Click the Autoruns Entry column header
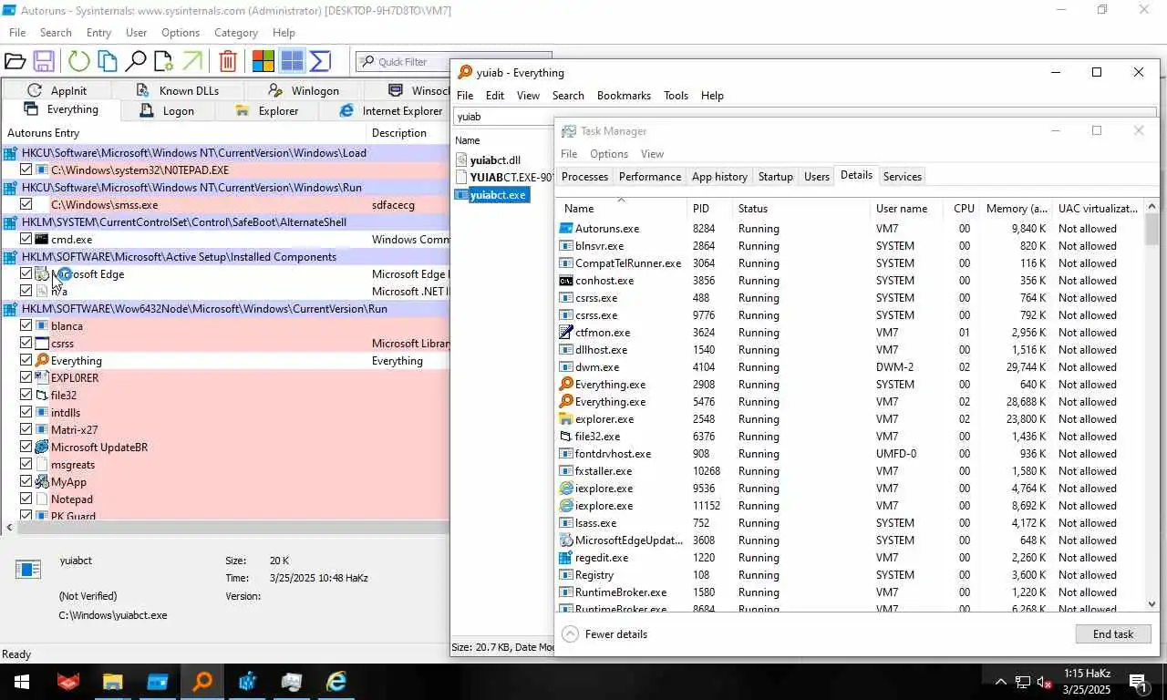 coord(183,133)
